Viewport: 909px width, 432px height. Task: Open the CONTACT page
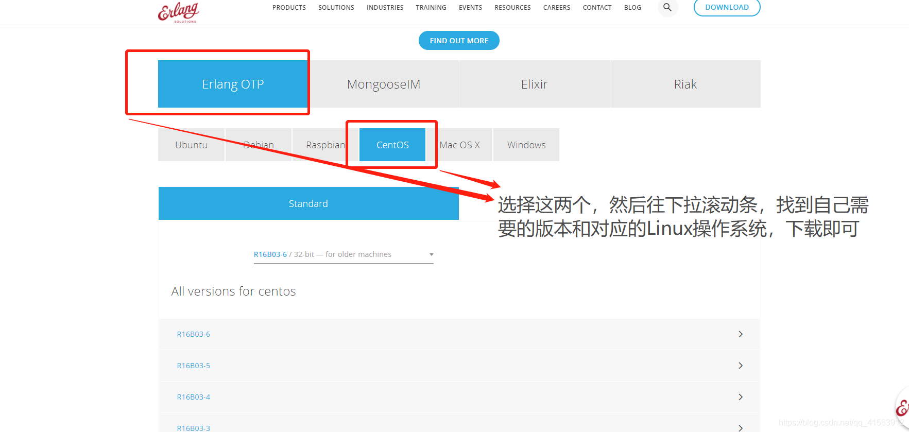click(597, 8)
